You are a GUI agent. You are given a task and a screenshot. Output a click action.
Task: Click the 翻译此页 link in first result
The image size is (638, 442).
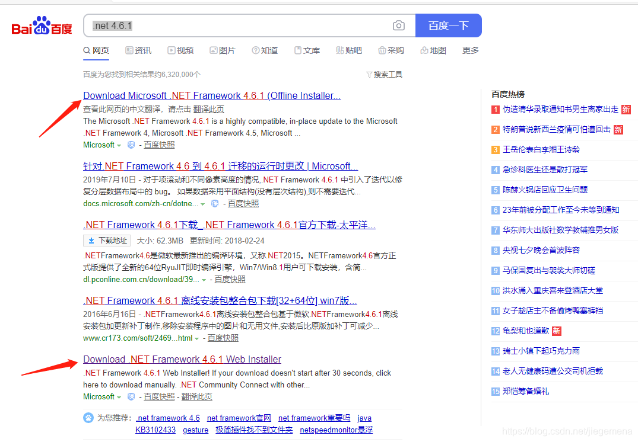[x=208, y=109]
